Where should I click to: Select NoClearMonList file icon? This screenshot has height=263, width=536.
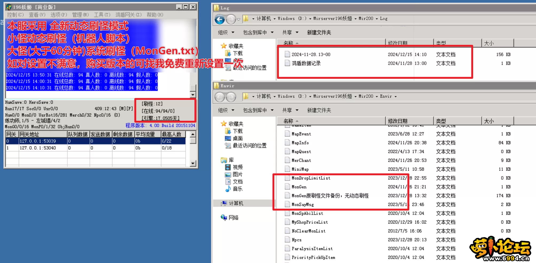(x=287, y=231)
